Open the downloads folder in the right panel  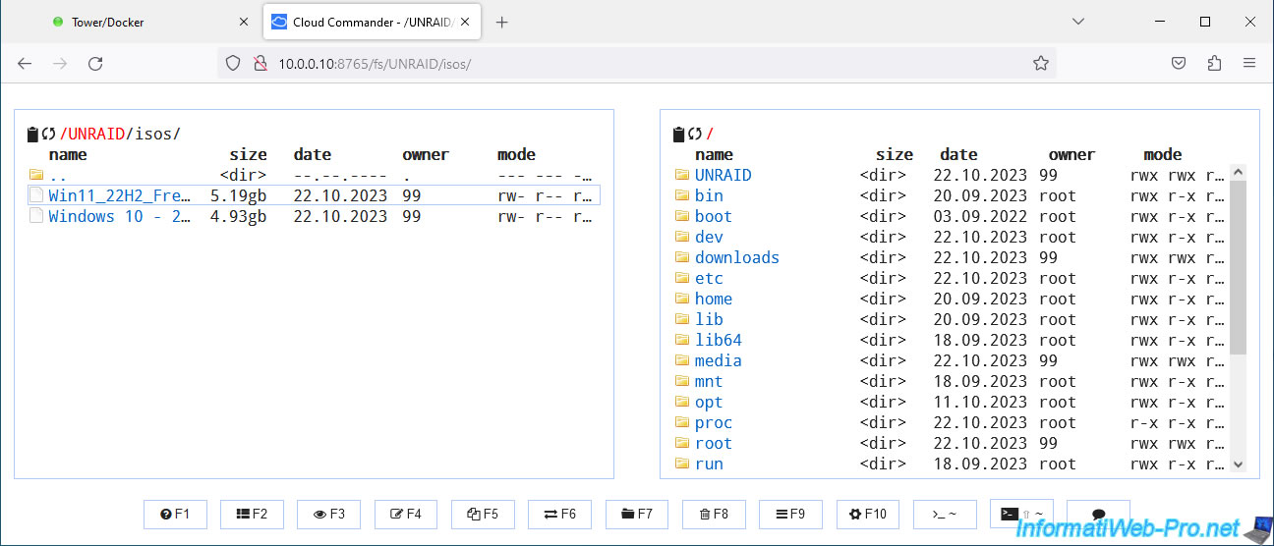(x=736, y=257)
